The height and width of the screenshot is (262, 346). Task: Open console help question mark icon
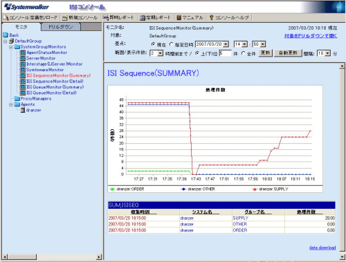pyautogui.click(x=211, y=17)
